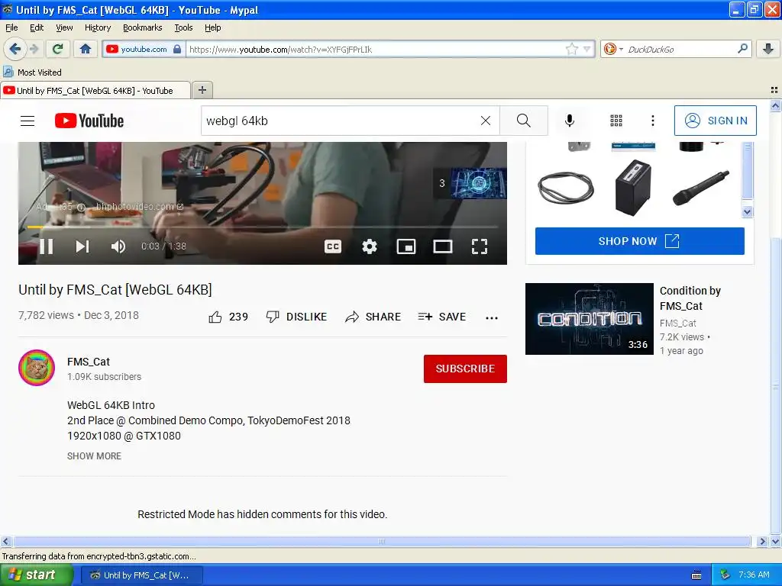782x586 pixels.
Task: Click the Until by FMS_Cat taskbar item
Action: [x=141, y=575]
